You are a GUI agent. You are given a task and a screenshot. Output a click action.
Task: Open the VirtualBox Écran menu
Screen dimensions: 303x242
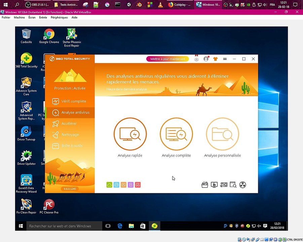click(x=32, y=17)
